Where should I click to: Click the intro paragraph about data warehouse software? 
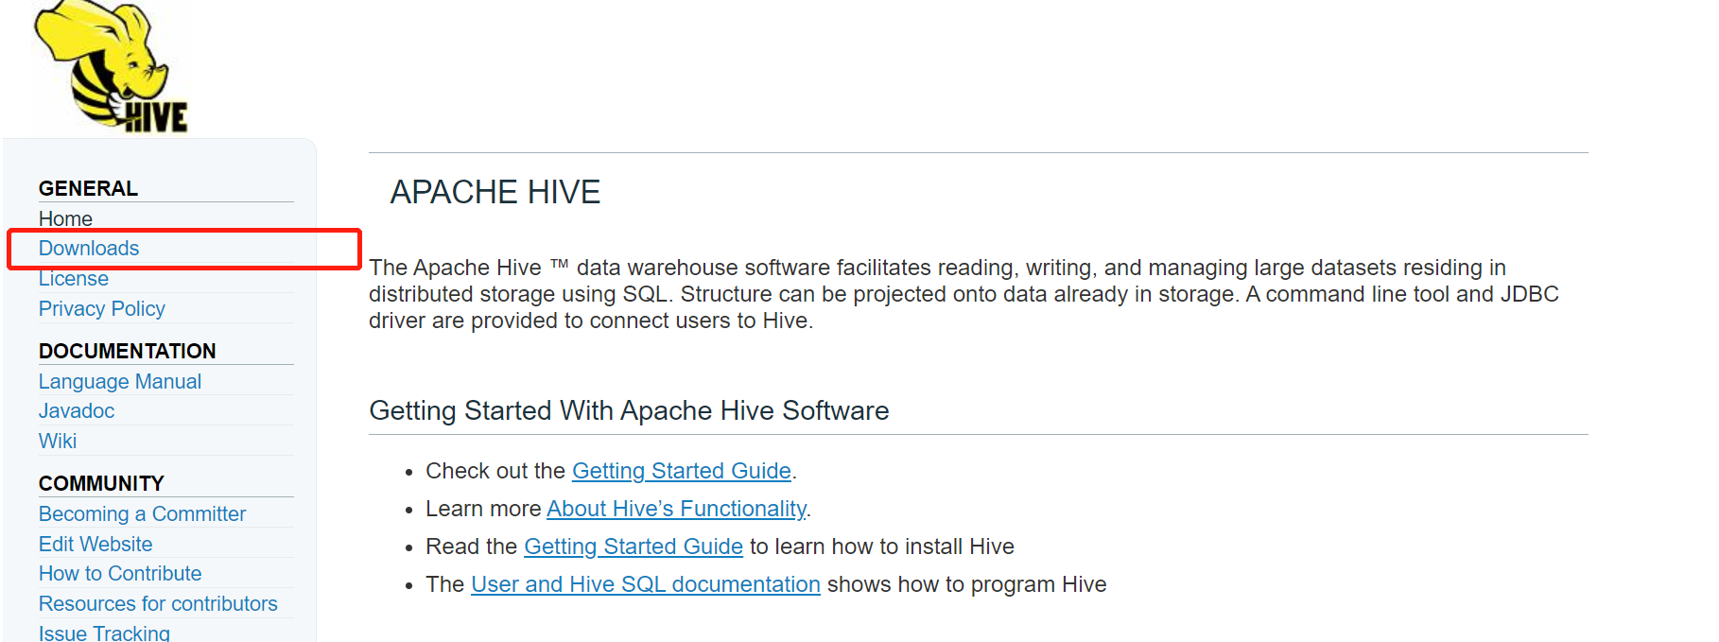964,294
